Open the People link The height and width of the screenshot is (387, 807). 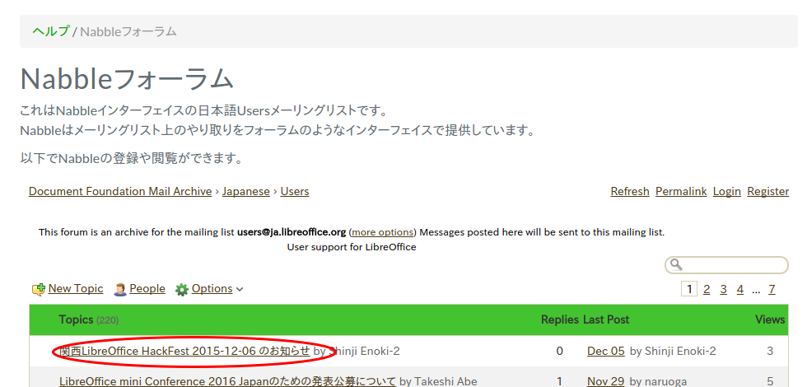(147, 289)
